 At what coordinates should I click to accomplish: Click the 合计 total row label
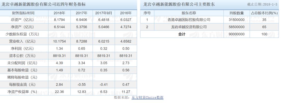[182, 34]
